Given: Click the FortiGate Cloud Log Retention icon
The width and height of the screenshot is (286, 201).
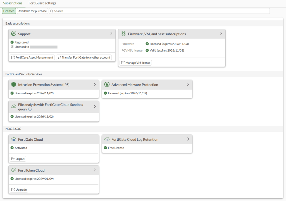Looking at the screenshot, I should 107,139.
